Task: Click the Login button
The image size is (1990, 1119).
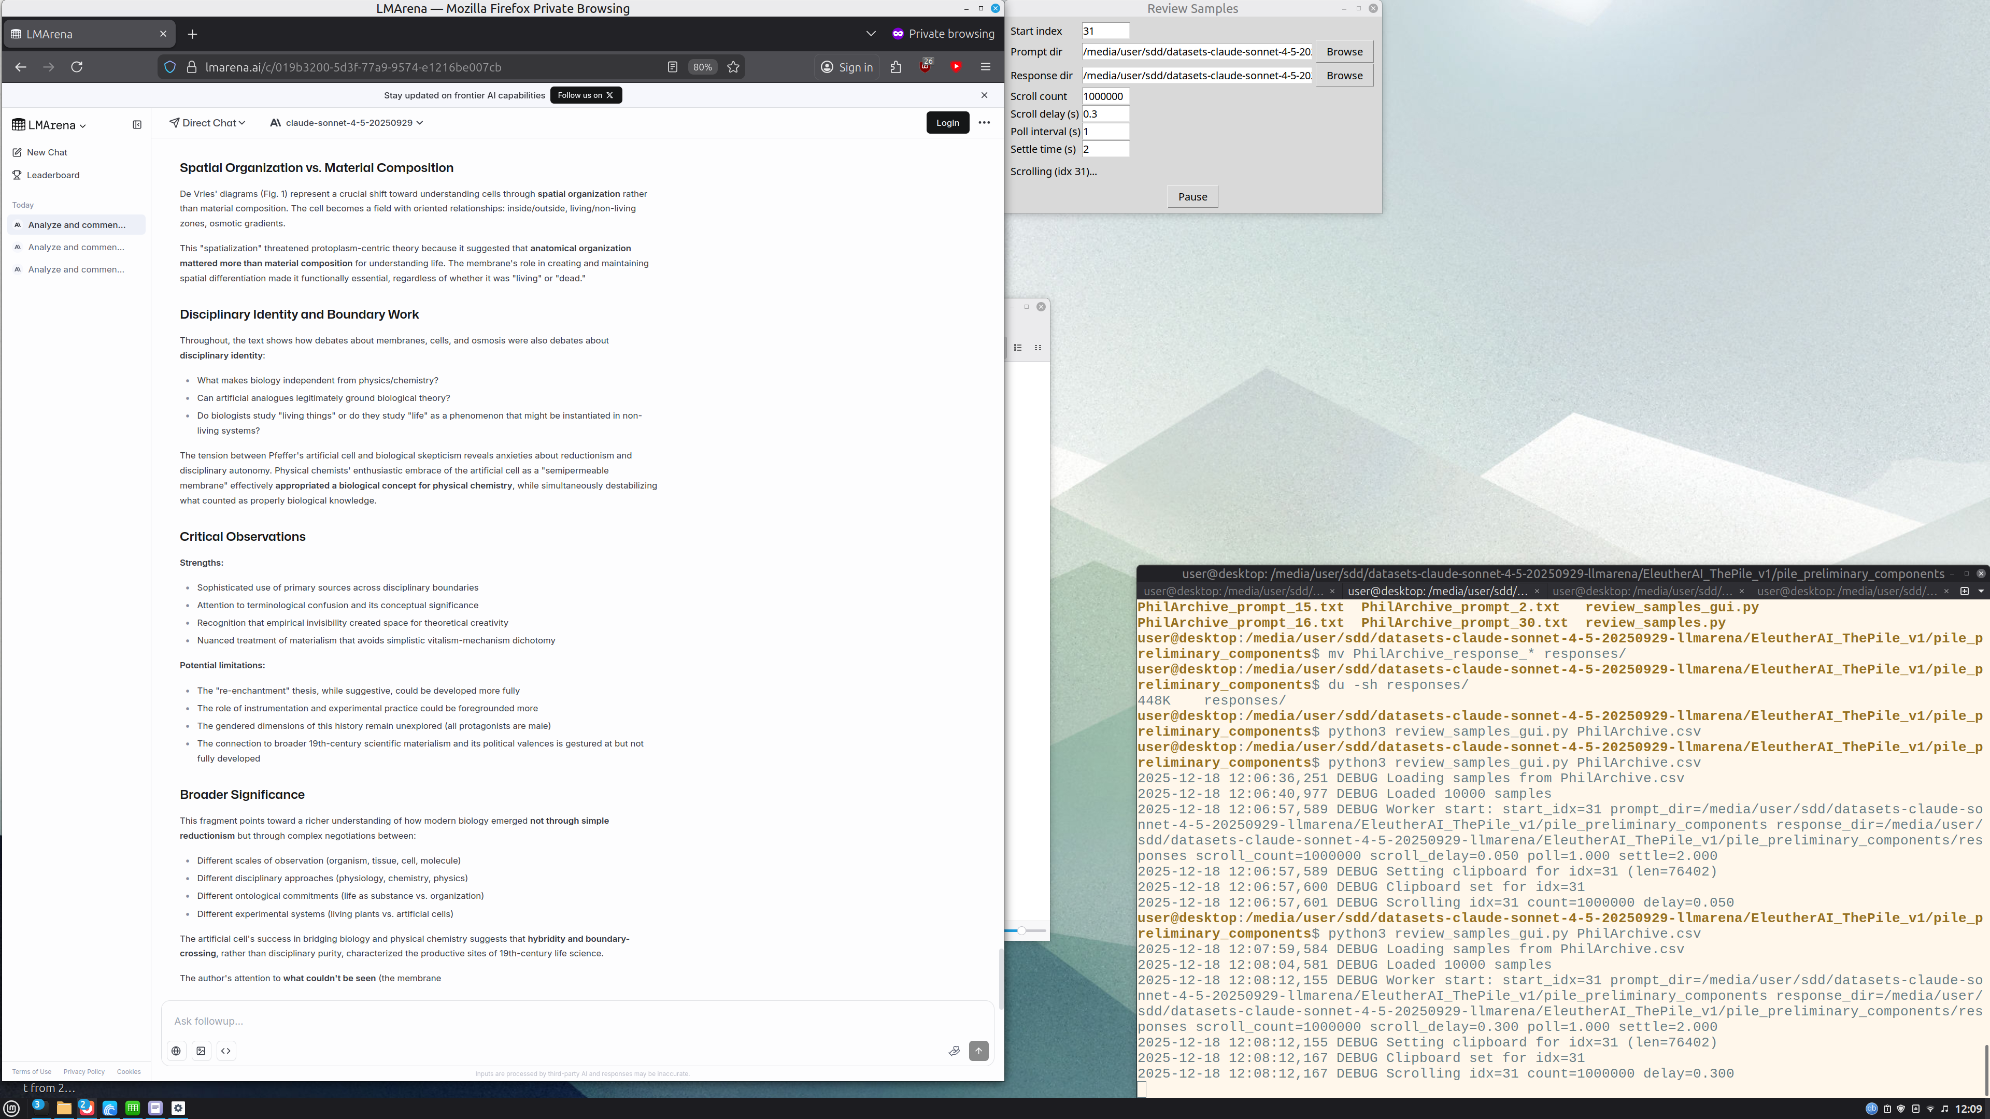Action: [947, 123]
